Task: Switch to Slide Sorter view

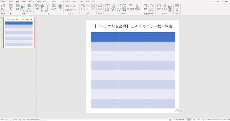Action: point(194,120)
